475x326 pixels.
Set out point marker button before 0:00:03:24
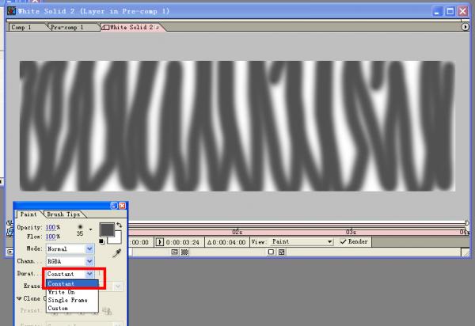pyautogui.click(x=160, y=242)
